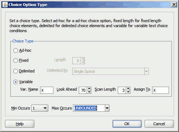Click the Var. Name label
179x132 pixels.
click(x=29, y=89)
